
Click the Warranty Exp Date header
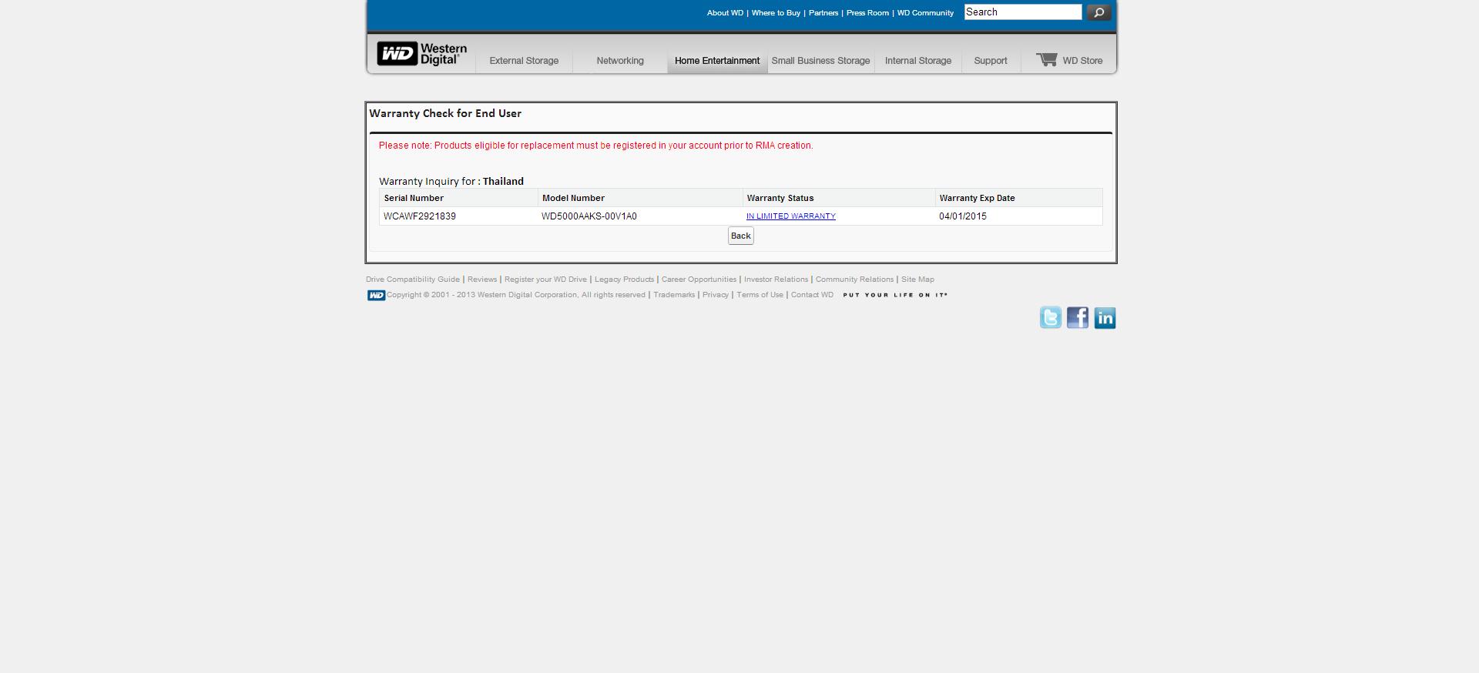[1018, 198]
